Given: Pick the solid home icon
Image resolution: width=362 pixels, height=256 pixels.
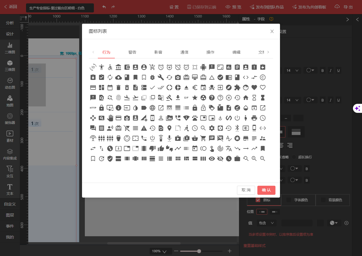Looking at the screenshot, I should 245,98.
